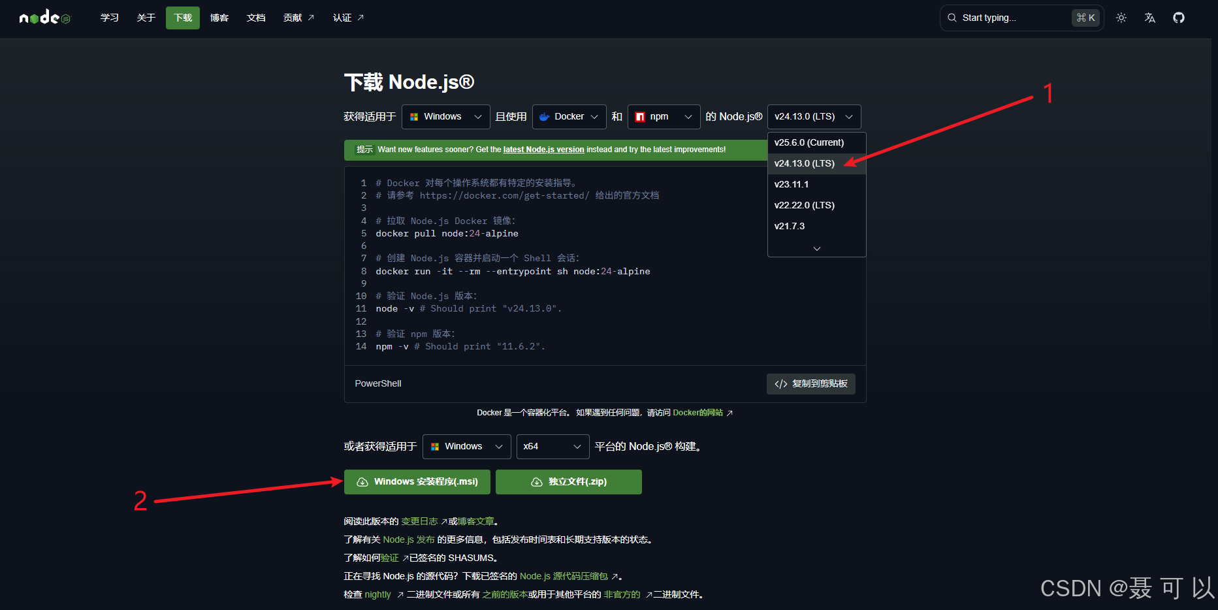
Task: Click the Node.js logo
Action: click(44, 18)
